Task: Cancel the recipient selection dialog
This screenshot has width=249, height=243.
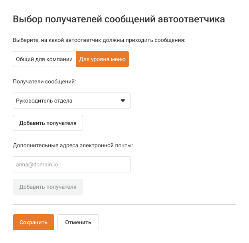Action: (x=78, y=222)
